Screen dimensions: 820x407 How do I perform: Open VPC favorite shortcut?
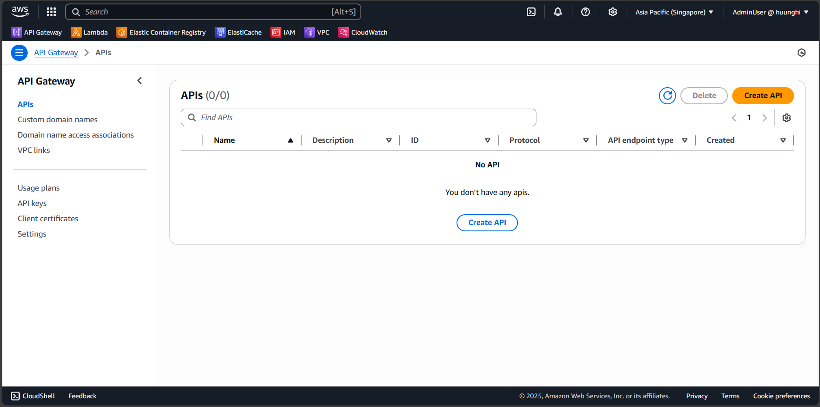[x=316, y=32]
